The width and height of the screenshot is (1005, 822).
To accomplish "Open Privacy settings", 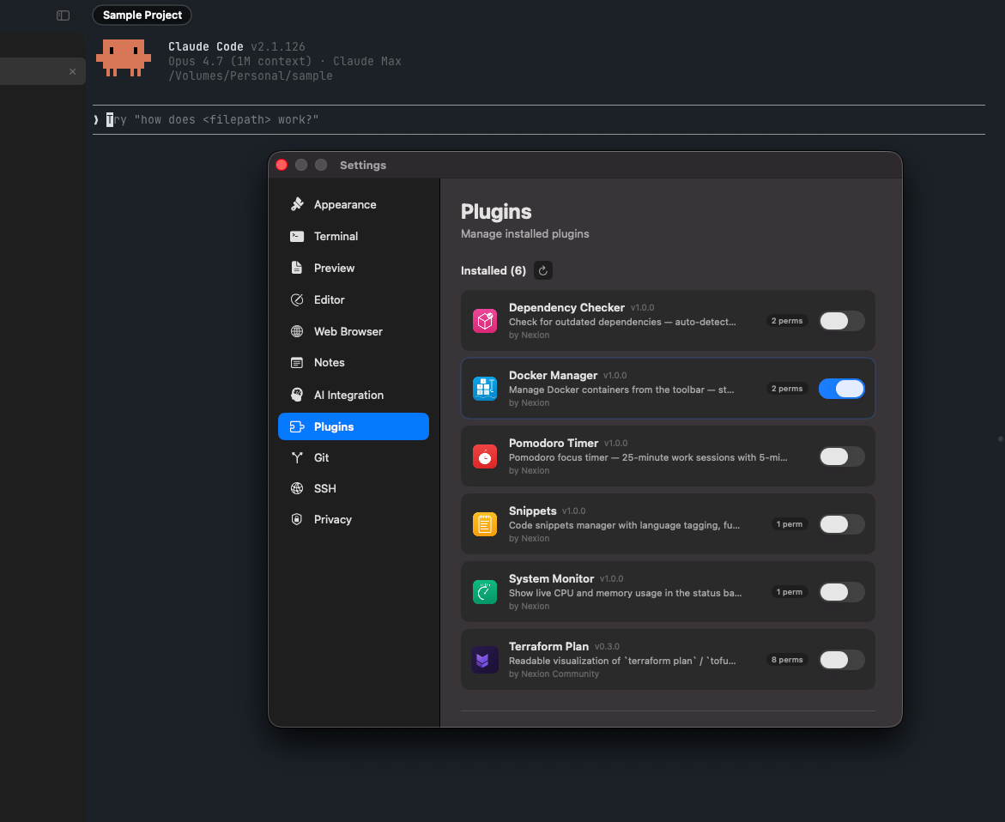I will [x=353, y=520].
